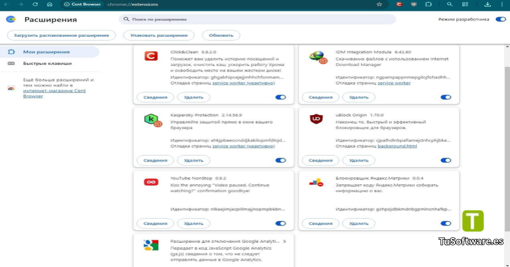Click the Обновить button

coord(221,36)
